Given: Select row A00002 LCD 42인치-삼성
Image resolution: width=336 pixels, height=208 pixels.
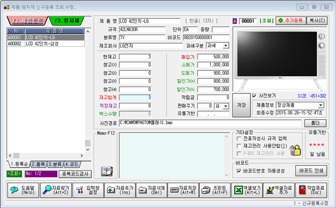Looking at the screenshot, I should [x=46, y=44].
